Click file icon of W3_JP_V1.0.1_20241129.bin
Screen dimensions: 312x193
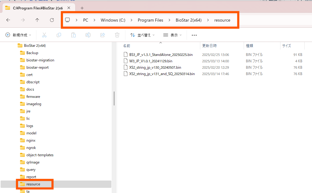(126, 61)
